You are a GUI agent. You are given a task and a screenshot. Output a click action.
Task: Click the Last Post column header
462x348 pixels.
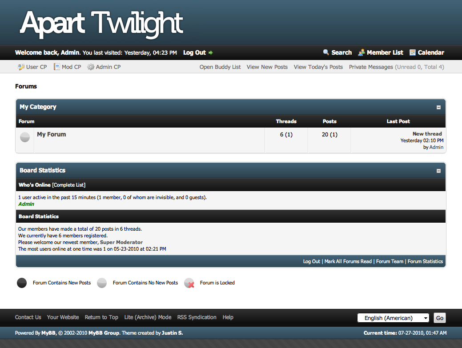(x=398, y=121)
